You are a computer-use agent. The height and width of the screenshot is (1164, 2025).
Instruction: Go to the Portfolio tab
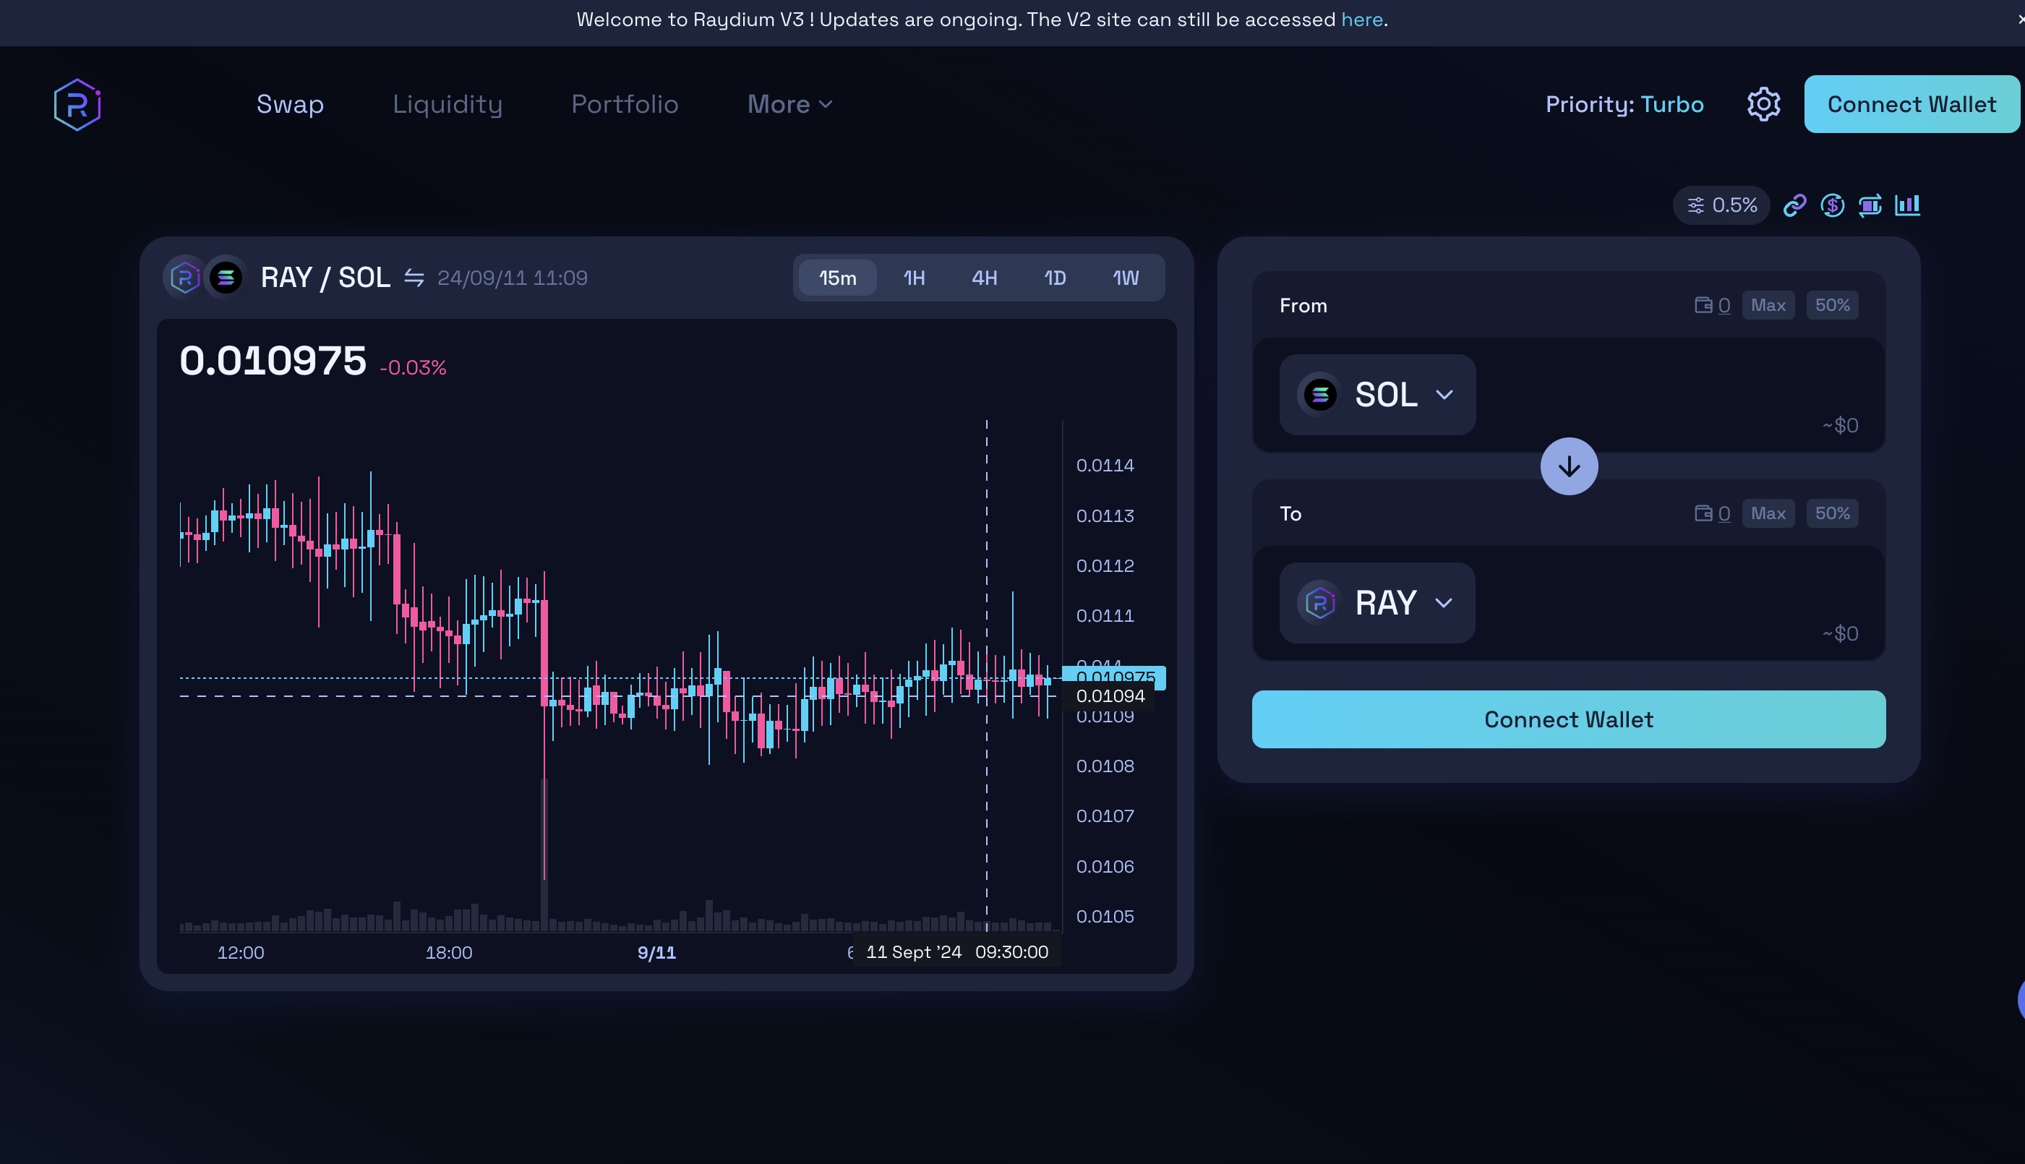pyautogui.click(x=625, y=104)
